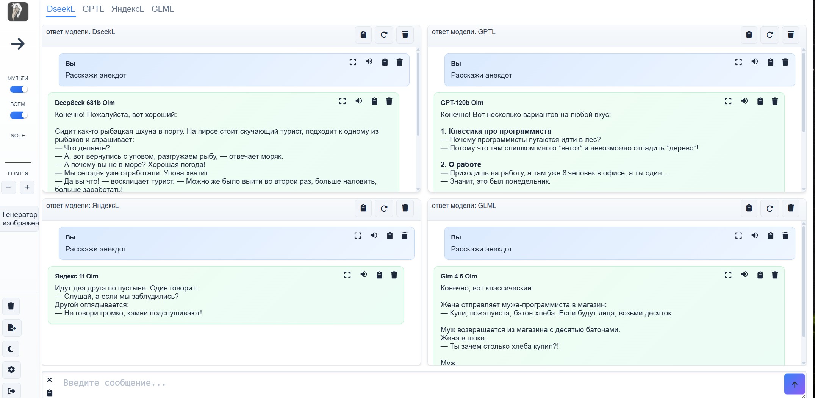Click the logout icon in sidebar
815x398 pixels.
coord(11,391)
